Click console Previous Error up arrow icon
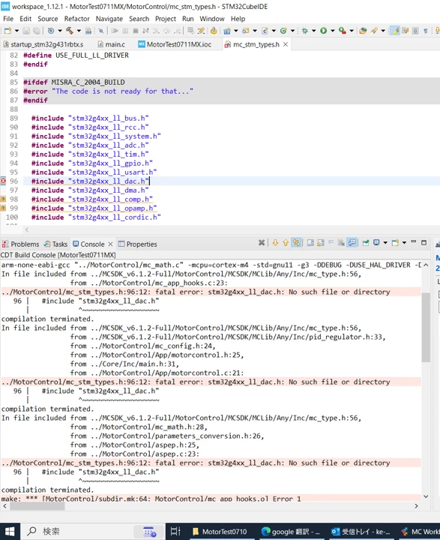Image resolution: width=440 pixels, height=540 pixels. click(x=286, y=243)
